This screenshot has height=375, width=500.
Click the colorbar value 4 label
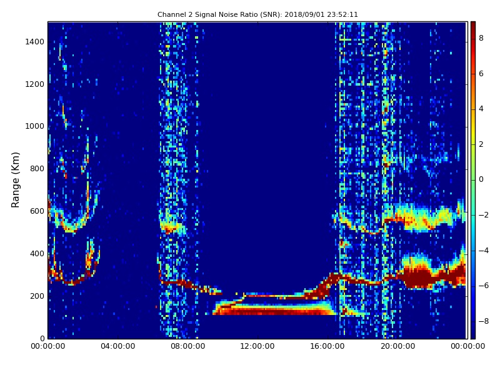[481, 109]
